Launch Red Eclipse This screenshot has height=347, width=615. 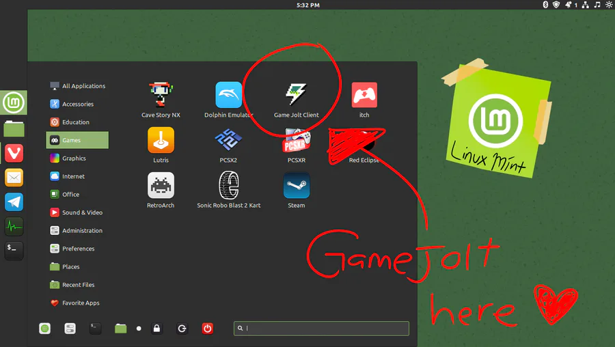(364, 146)
